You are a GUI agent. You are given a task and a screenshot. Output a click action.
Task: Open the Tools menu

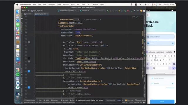(83, 5)
